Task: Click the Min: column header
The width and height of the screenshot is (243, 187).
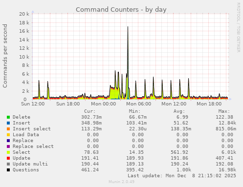Action: tap(134, 111)
